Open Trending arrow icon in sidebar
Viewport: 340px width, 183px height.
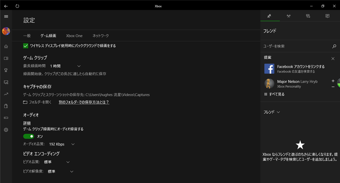tap(6, 94)
